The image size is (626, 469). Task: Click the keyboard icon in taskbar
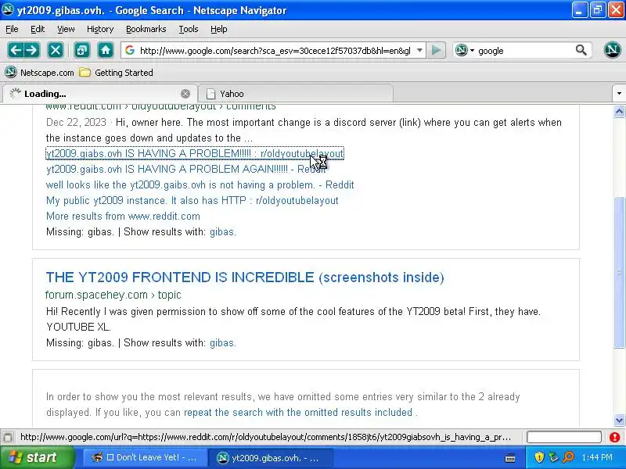(x=510, y=457)
